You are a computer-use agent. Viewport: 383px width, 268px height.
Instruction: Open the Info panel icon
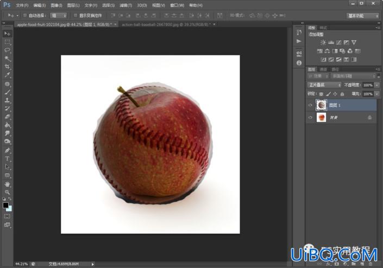(x=299, y=63)
